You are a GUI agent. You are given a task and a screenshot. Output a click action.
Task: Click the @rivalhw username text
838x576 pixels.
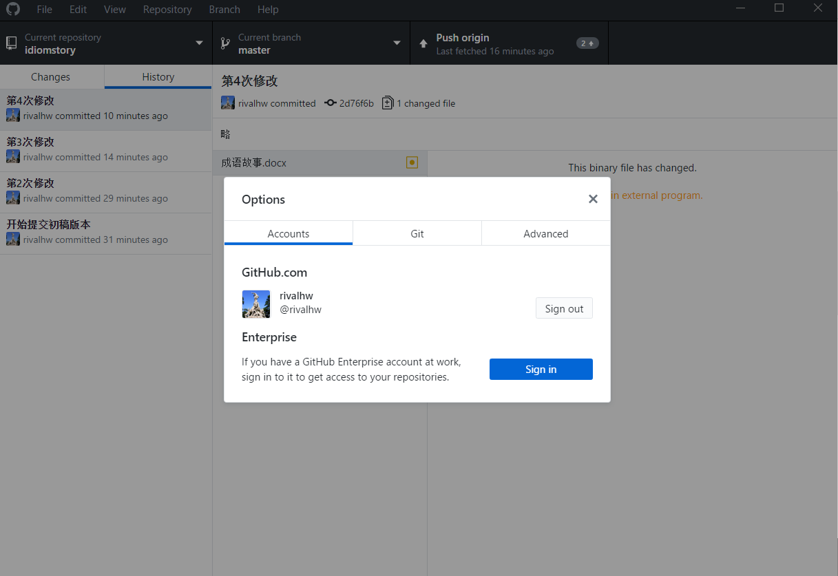click(301, 310)
